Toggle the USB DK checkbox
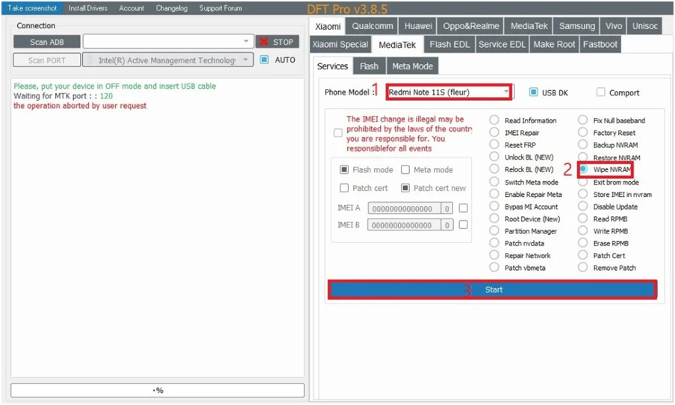675x405 pixels. tap(533, 92)
